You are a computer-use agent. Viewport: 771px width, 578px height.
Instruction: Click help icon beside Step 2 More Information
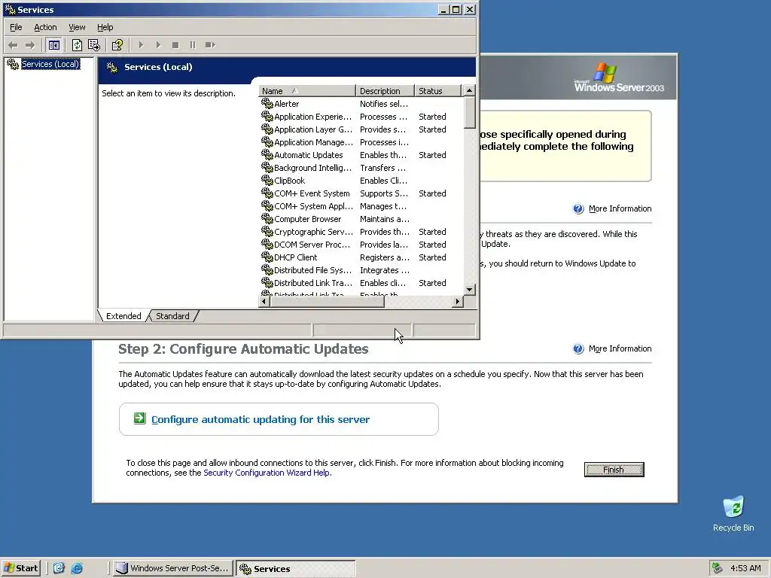pos(578,348)
